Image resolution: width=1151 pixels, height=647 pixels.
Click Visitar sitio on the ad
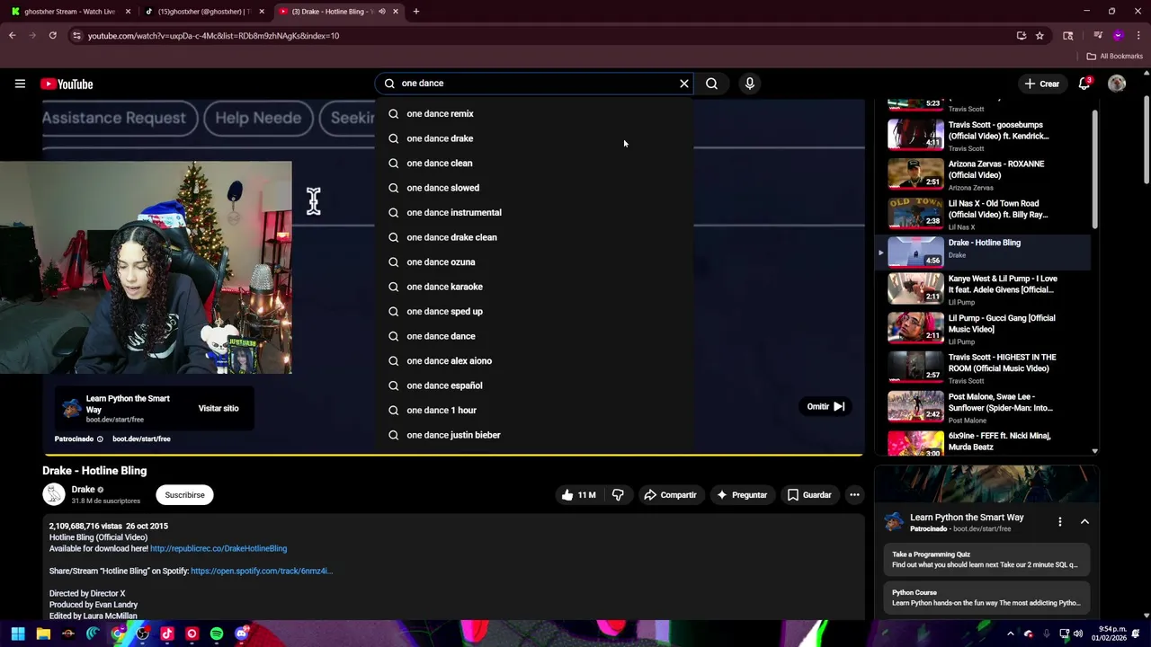[x=219, y=409]
